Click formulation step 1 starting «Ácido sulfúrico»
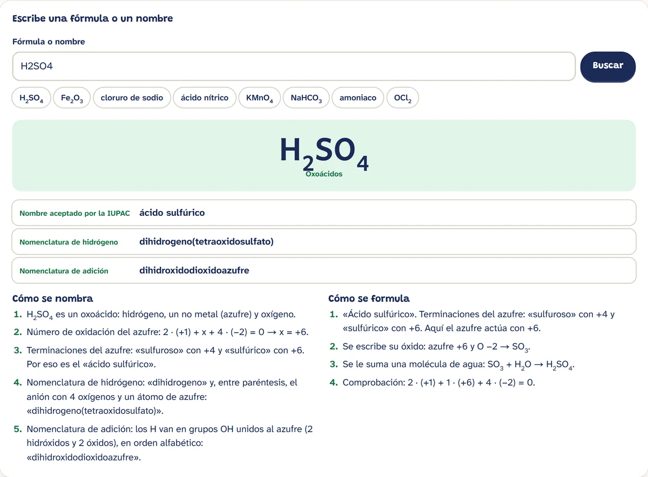The image size is (648, 477). coord(473,321)
